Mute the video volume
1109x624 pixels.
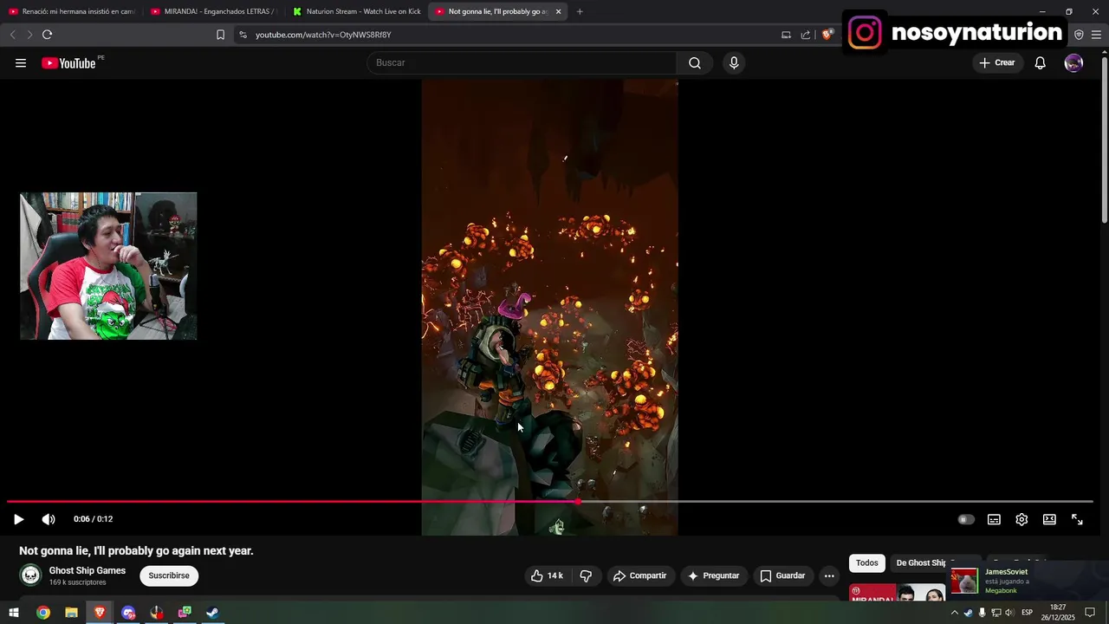click(x=49, y=519)
